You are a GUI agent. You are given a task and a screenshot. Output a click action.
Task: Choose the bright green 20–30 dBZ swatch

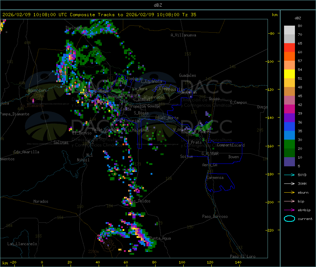(289, 144)
